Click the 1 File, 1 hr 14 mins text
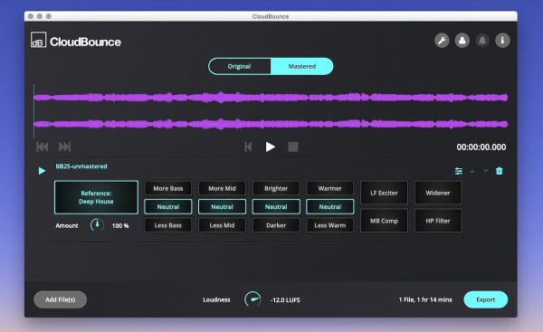 coord(425,299)
